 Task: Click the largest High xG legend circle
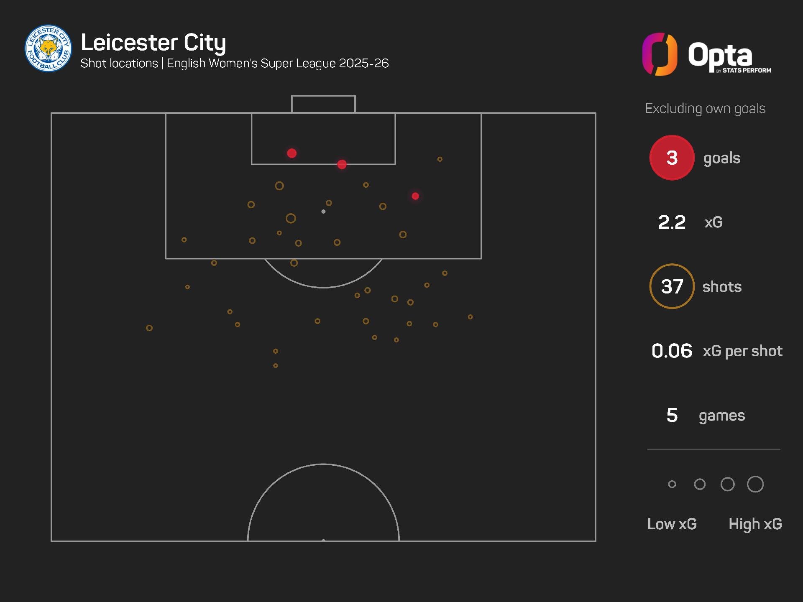coord(755,484)
